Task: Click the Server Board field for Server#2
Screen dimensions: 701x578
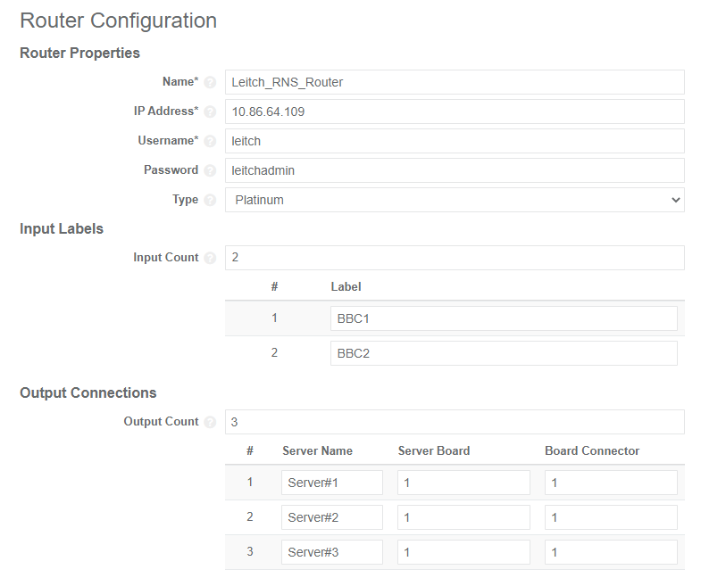Action: pyautogui.click(x=463, y=517)
